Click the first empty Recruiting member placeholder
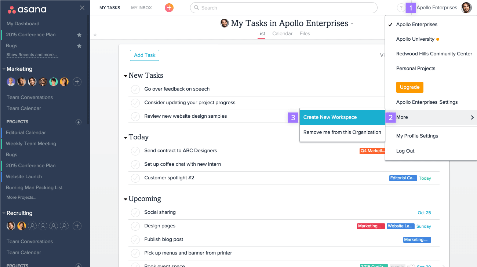The width and height of the screenshot is (477, 267). [32, 226]
